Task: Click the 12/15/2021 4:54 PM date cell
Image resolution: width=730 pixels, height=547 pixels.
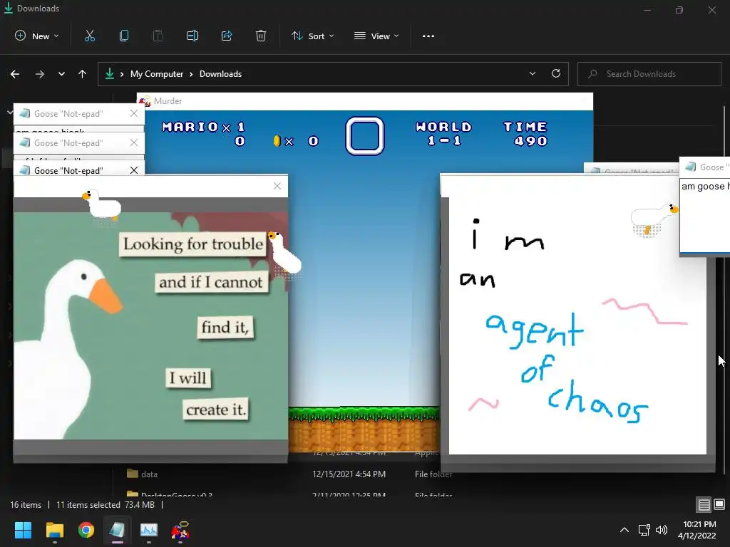Action: (349, 474)
